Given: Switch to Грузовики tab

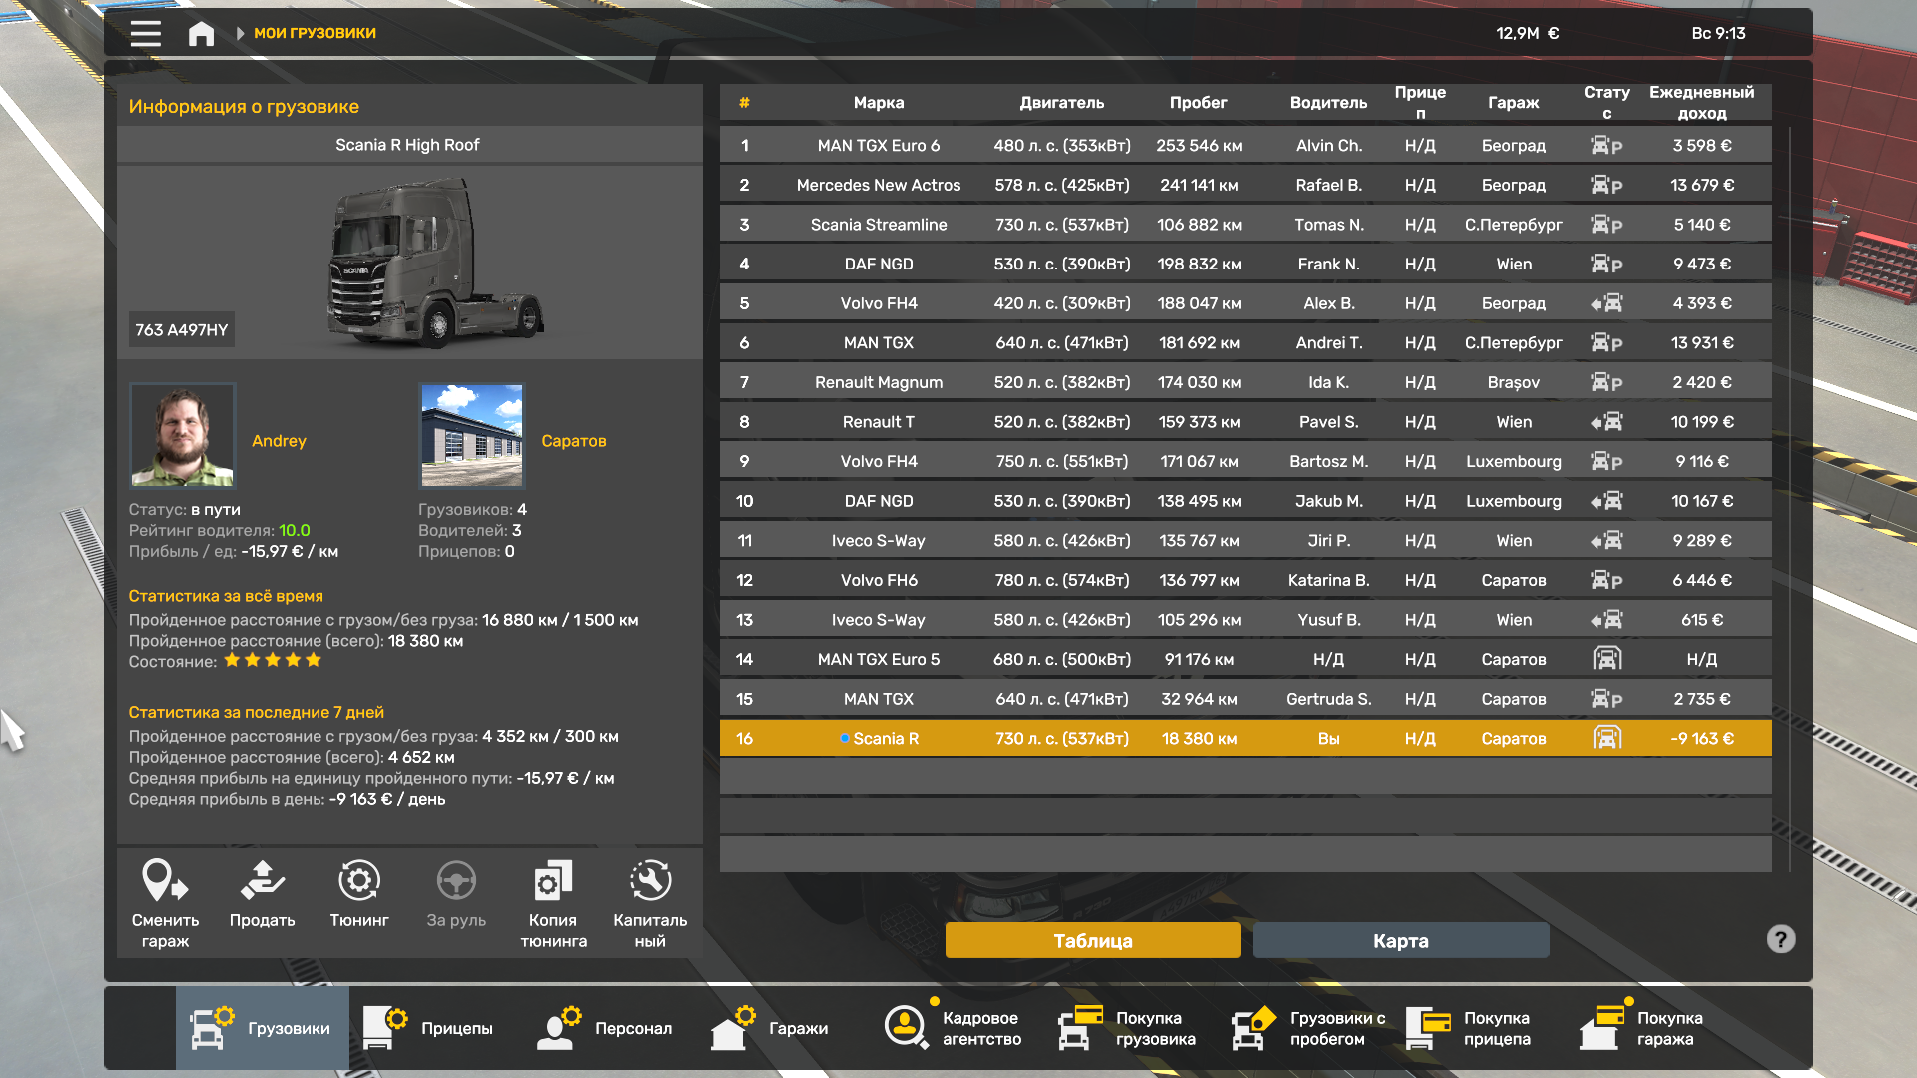Looking at the screenshot, I should 263,1028.
